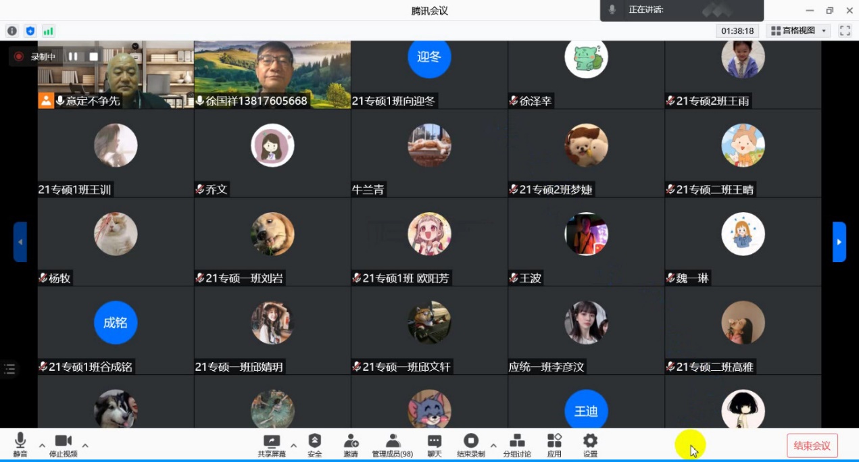
Task: Open the Apps (应用) icon
Action: pos(554,445)
